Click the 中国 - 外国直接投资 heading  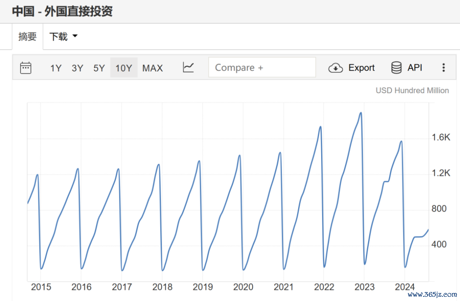(62, 11)
